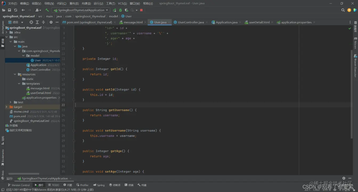Click the green inspection checkmark in editor

(350, 28)
